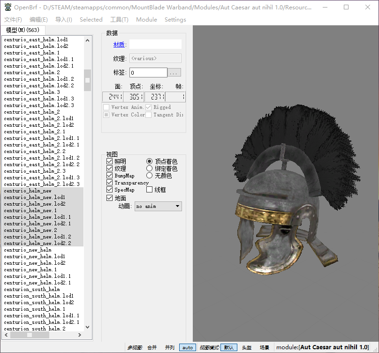
Task: Select the 默认 default view mode
Action: coord(229,348)
